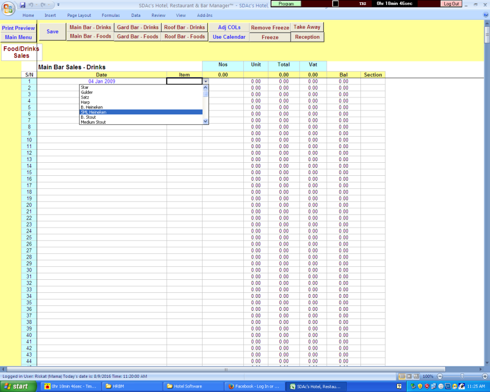Open the Add-Ins ribbon tab
This screenshot has width=490, height=392.
(x=205, y=15)
